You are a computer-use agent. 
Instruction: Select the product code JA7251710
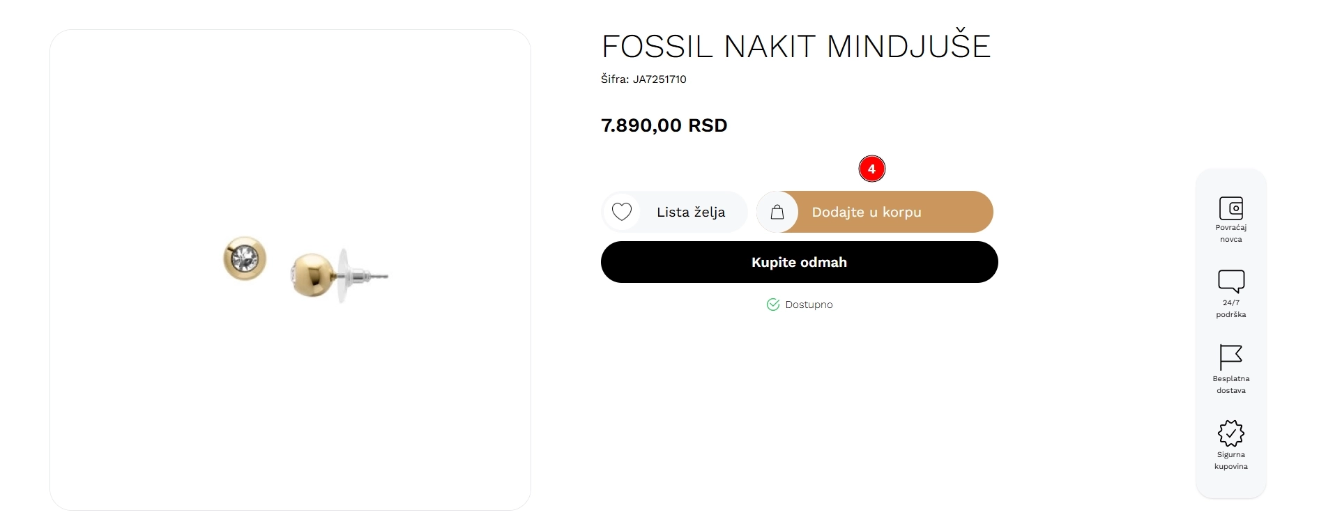(x=659, y=79)
